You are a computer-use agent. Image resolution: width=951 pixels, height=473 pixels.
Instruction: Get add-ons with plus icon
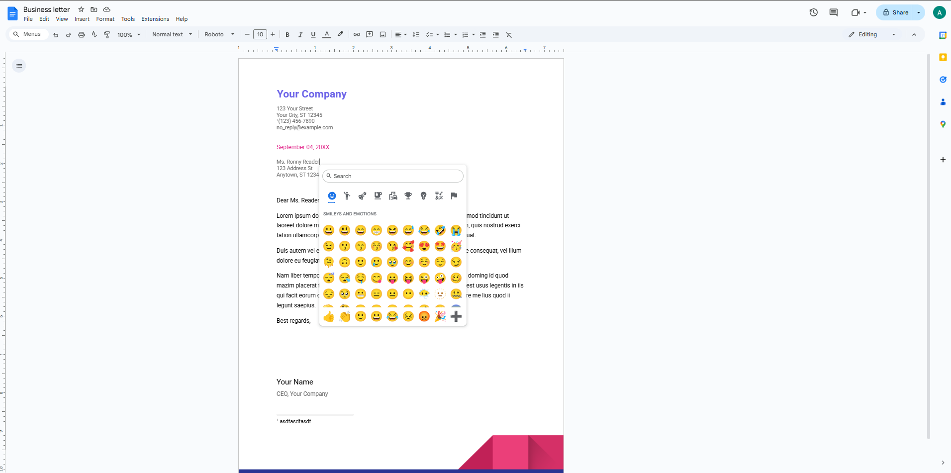(943, 160)
